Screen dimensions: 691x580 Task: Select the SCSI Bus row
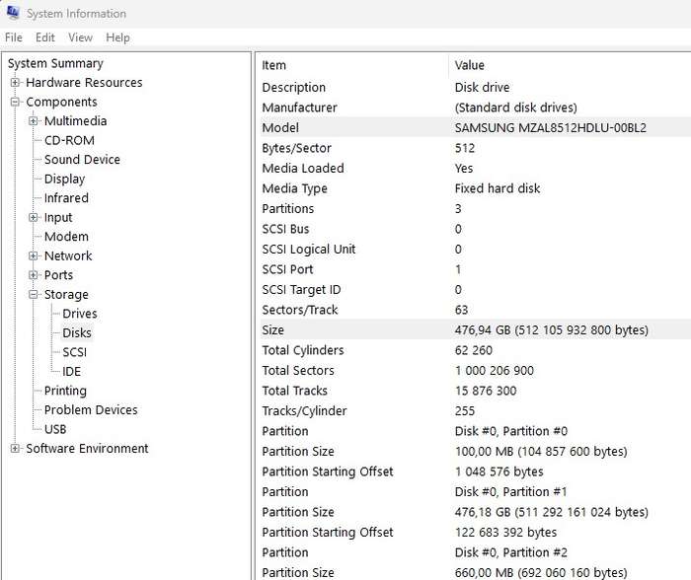click(x=476, y=229)
